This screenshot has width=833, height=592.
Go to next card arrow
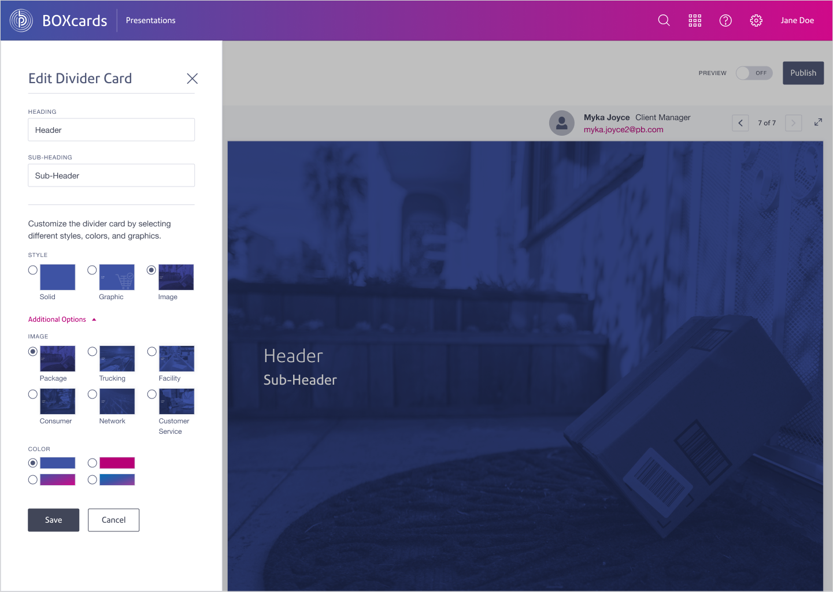click(794, 123)
